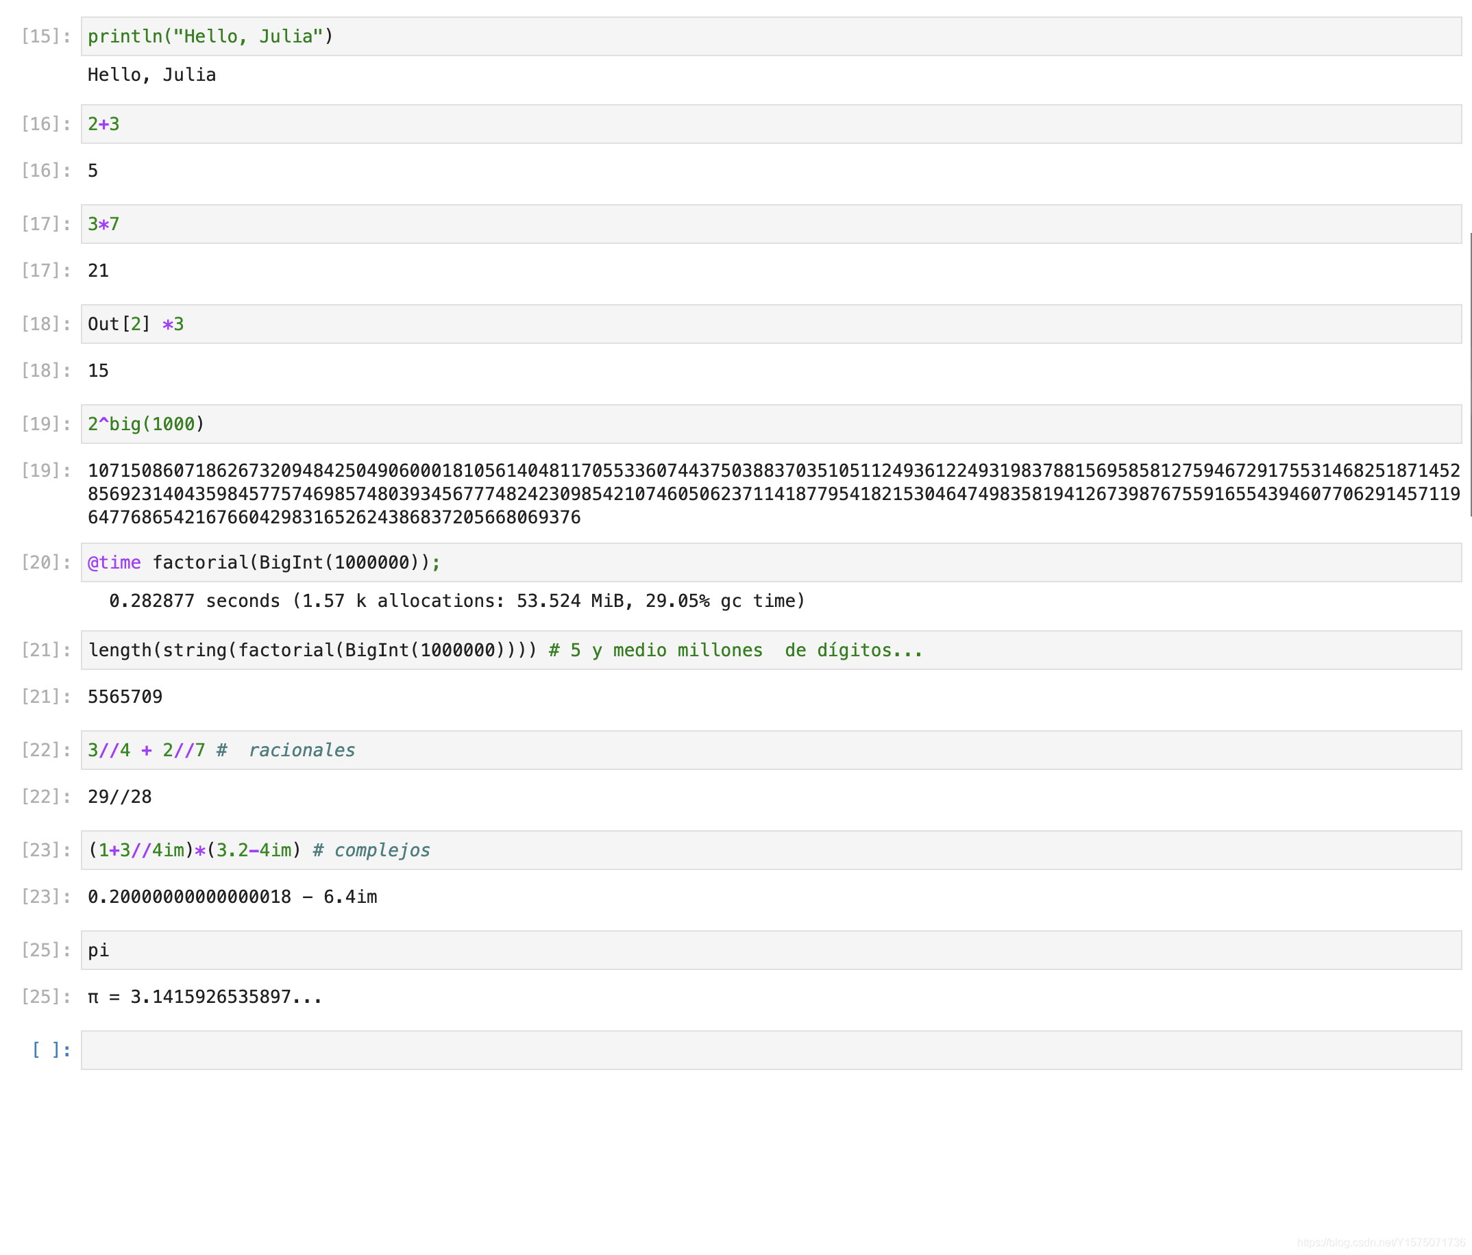This screenshot has height=1255, width=1472.
Task: Click the long 2^1000 output number
Action: [x=774, y=495]
